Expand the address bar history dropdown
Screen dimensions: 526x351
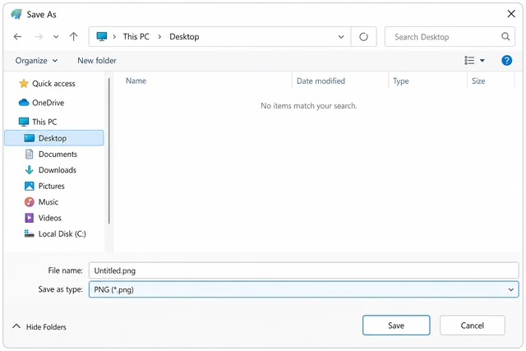[x=341, y=36]
